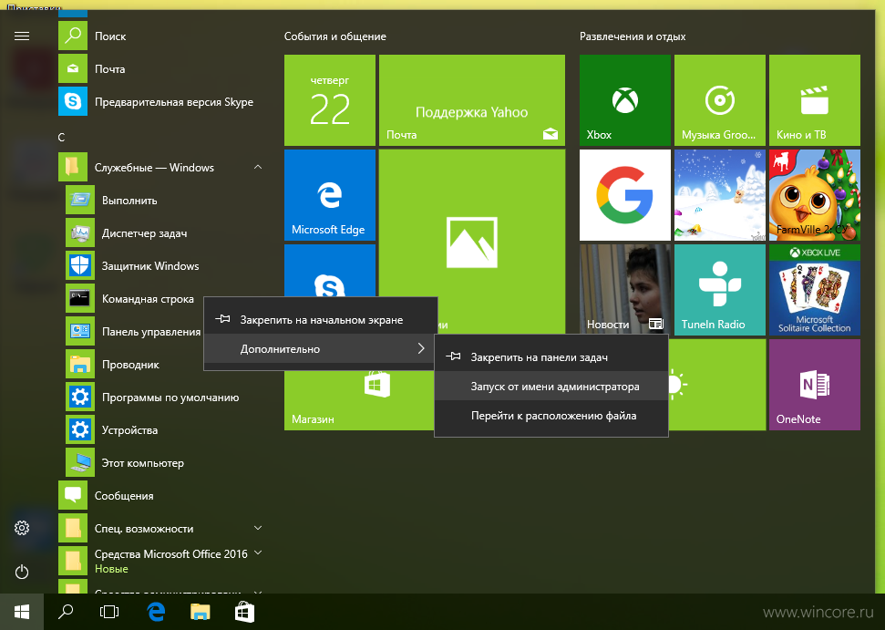Click the События и общение group title
Screen dimensions: 885x630
[335, 36]
